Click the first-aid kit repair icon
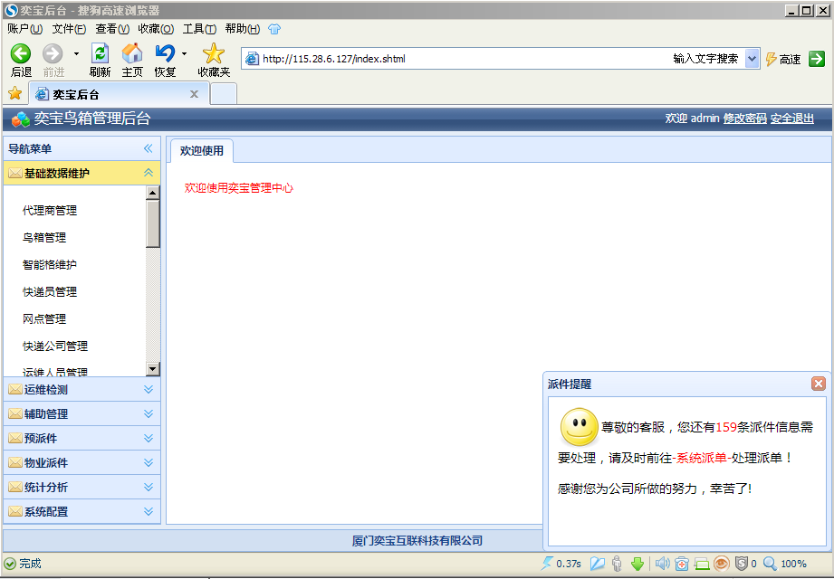 point(682,564)
